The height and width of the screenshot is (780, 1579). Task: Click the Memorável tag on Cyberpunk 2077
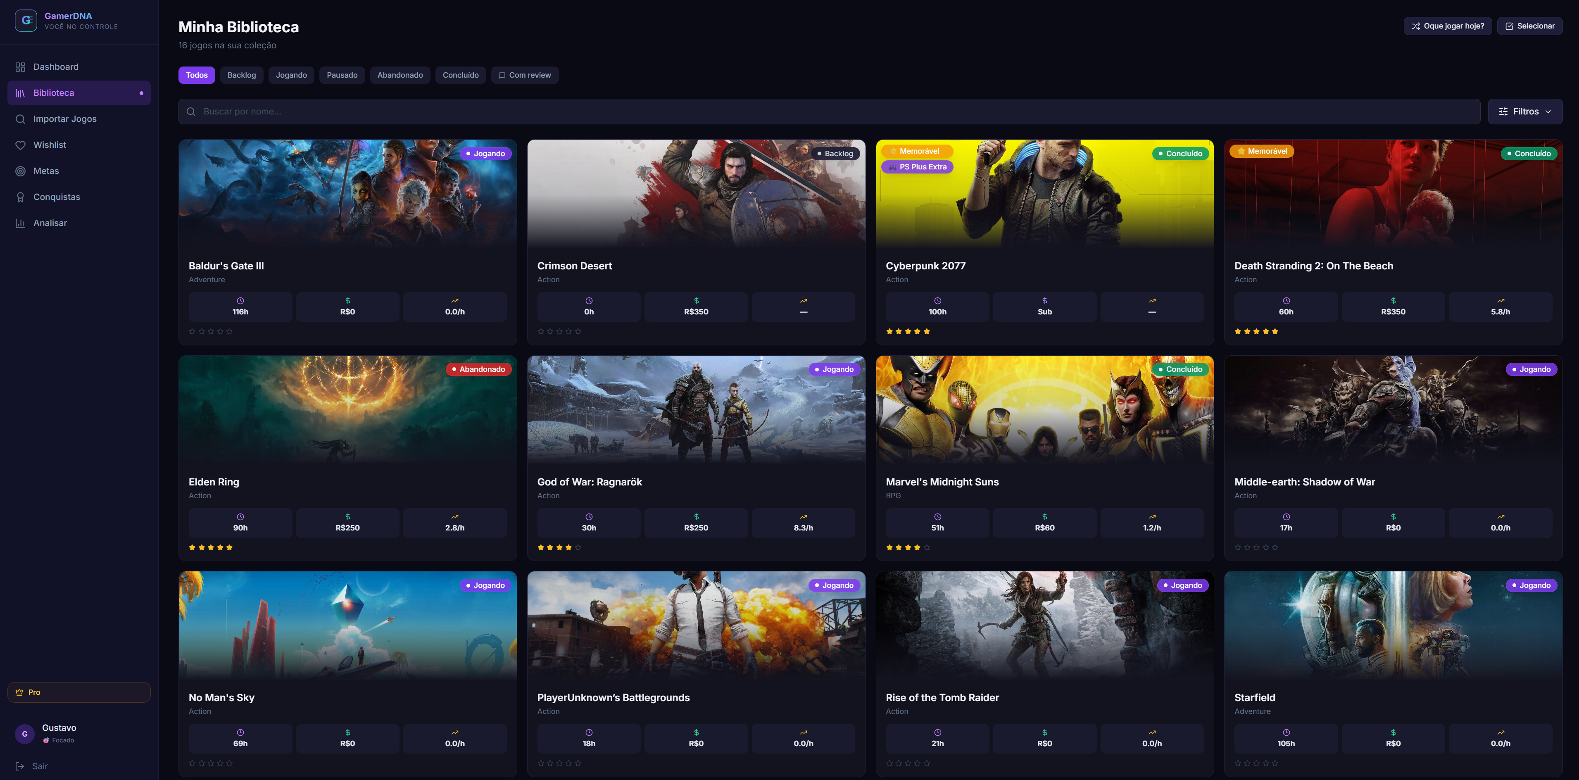tap(917, 151)
